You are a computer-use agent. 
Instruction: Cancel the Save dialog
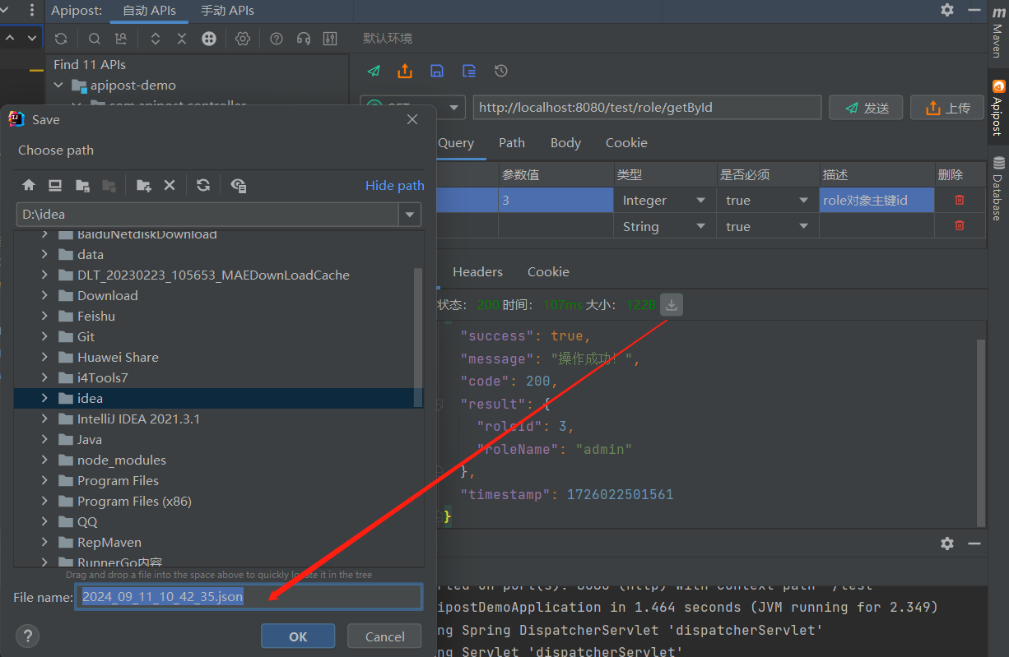[385, 636]
